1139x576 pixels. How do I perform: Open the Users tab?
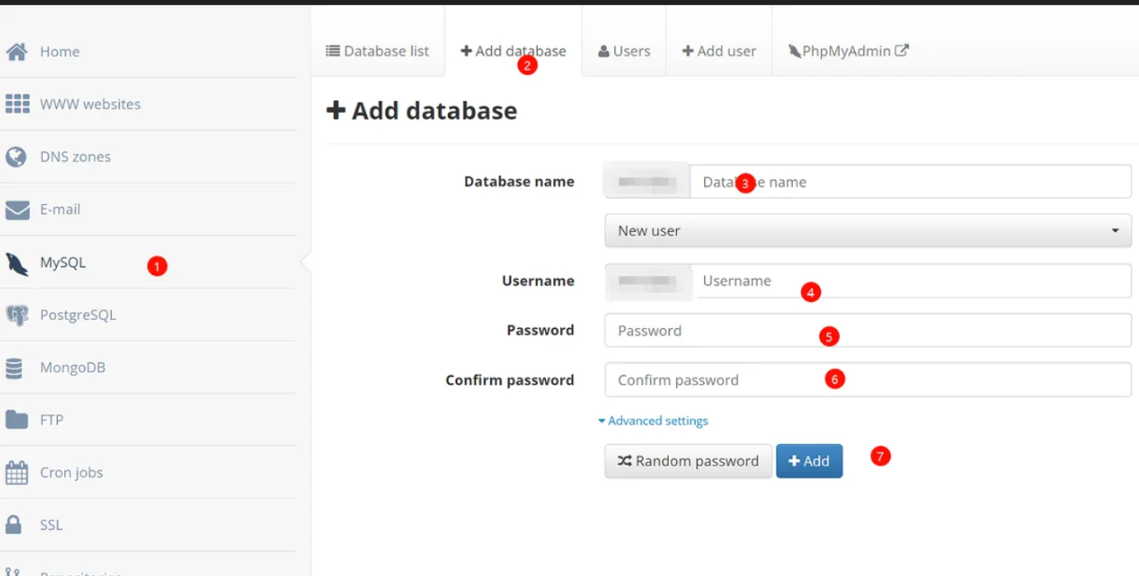[x=623, y=51]
